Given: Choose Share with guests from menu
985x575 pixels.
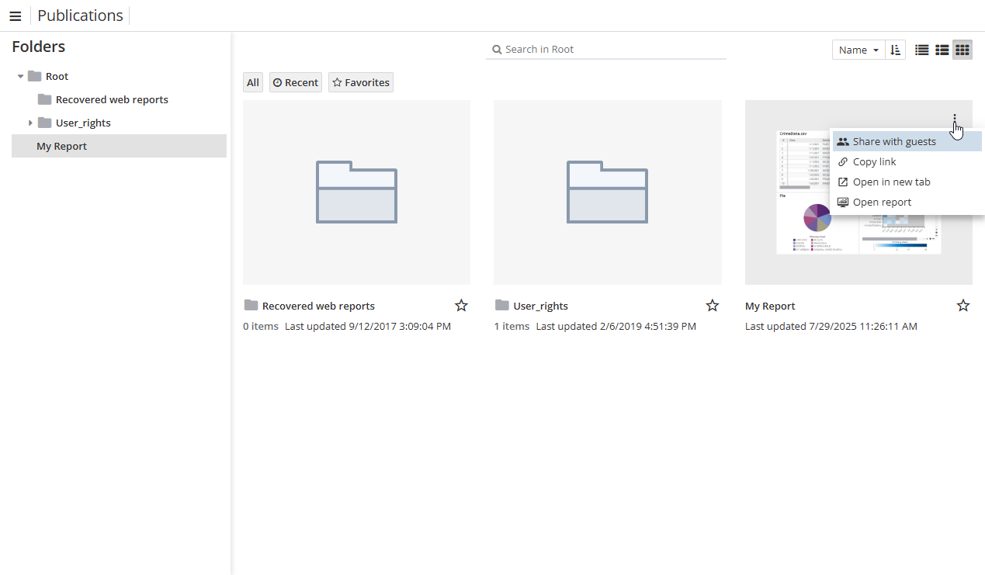Looking at the screenshot, I should point(893,142).
